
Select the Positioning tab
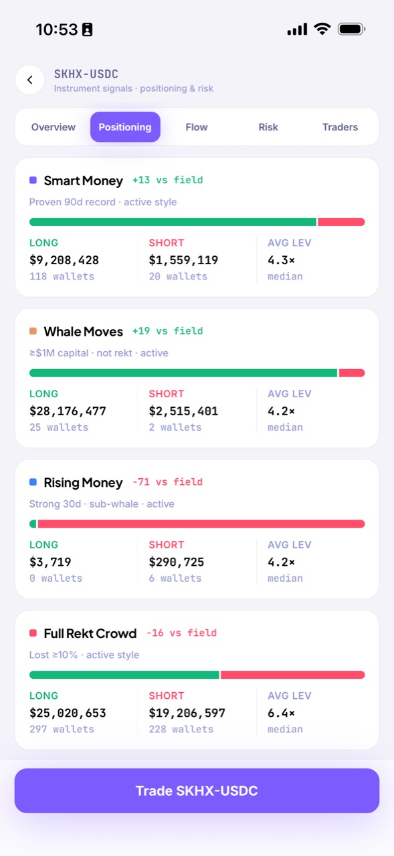click(125, 127)
